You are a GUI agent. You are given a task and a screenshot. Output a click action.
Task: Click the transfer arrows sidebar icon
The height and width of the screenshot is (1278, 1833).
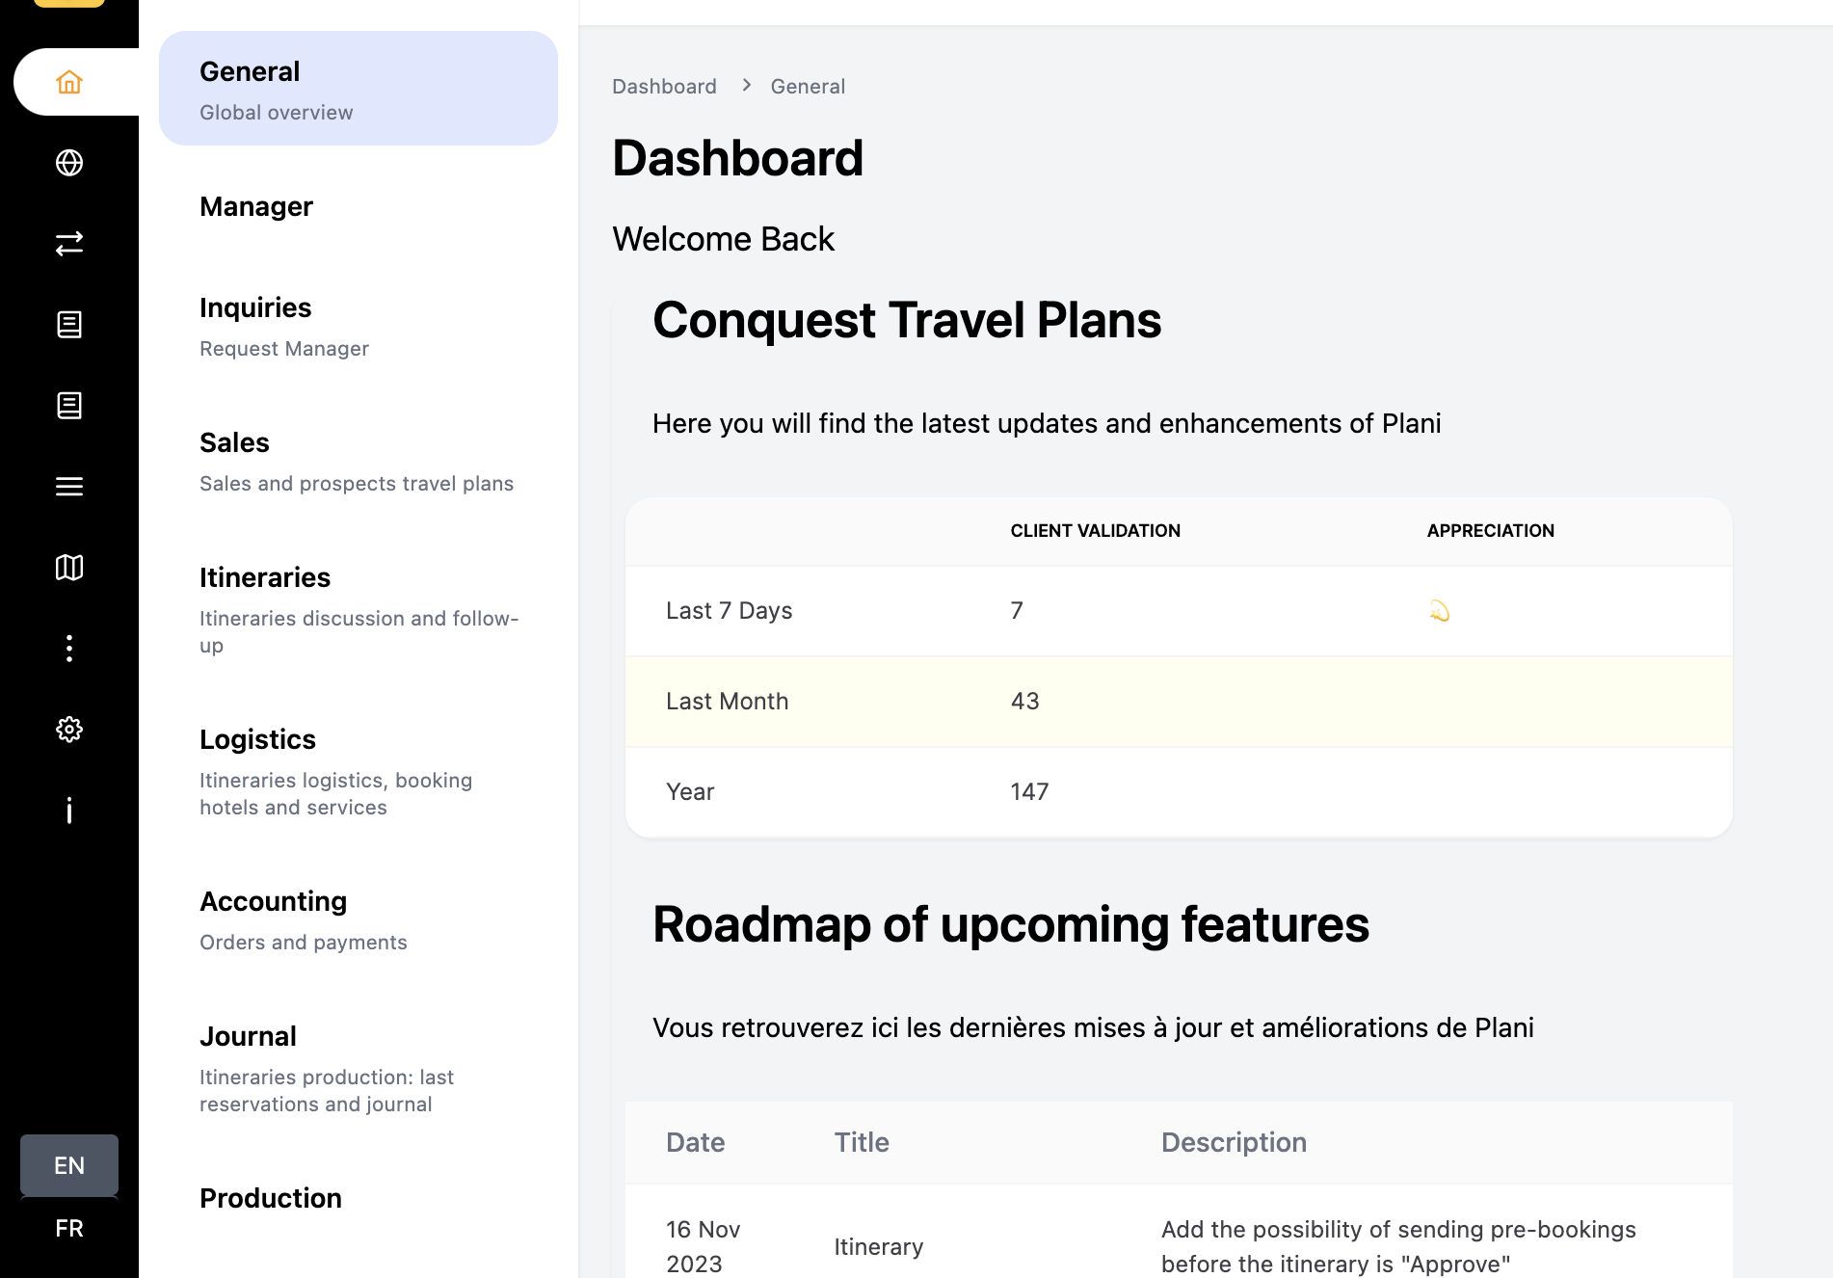[x=68, y=244]
